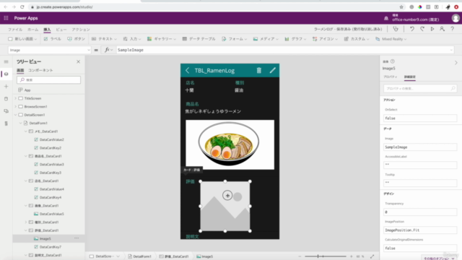Click the back arrow in TBL_RamenLog header
Screen dimensions: 462x260
pos(188,70)
